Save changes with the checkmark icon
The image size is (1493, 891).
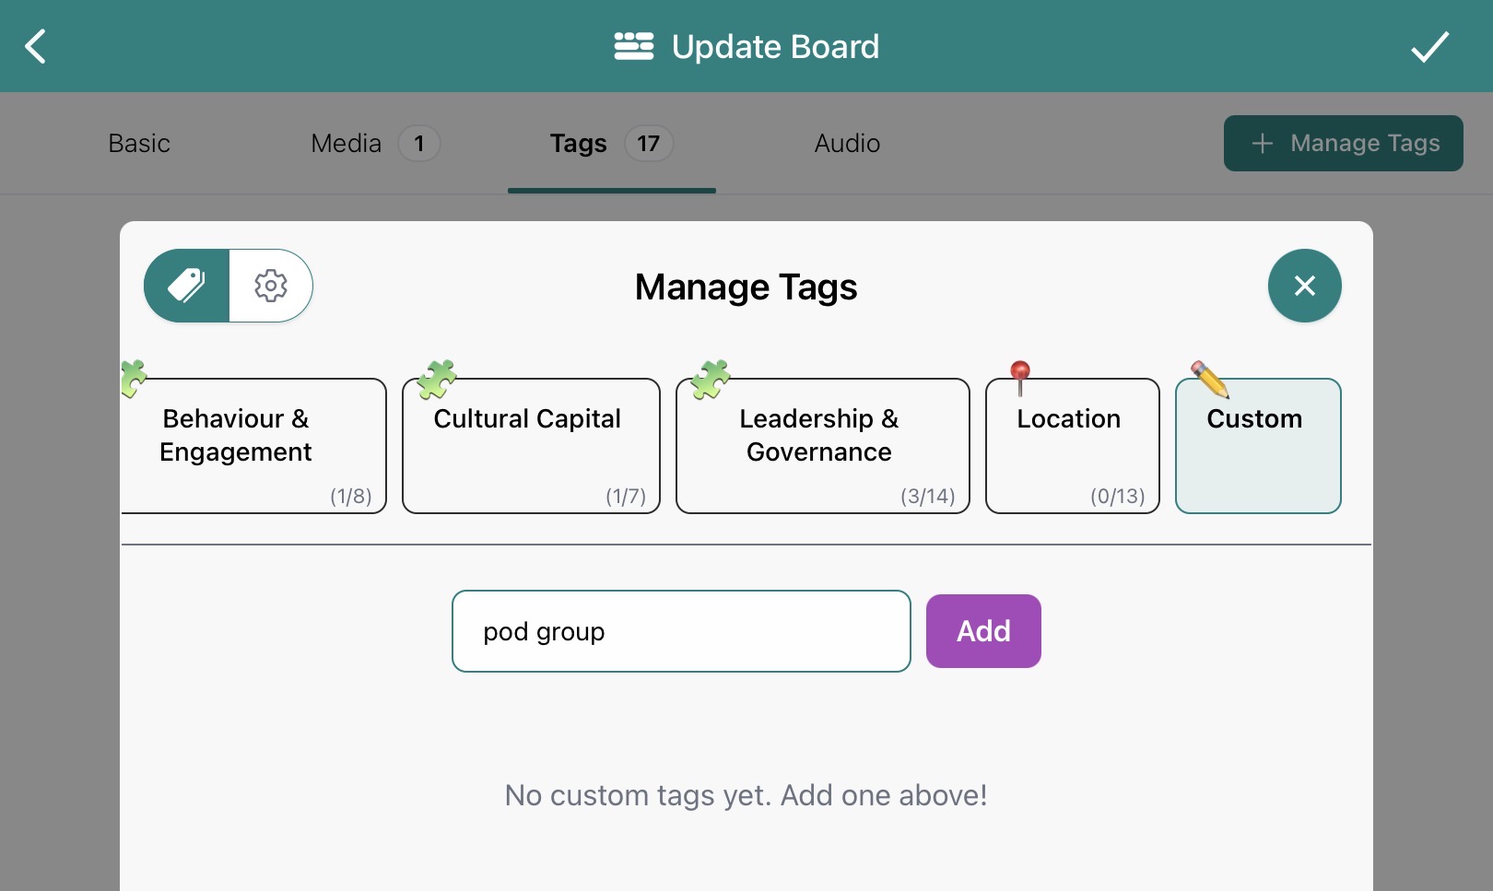pyautogui.click(x=1430, y=46)
